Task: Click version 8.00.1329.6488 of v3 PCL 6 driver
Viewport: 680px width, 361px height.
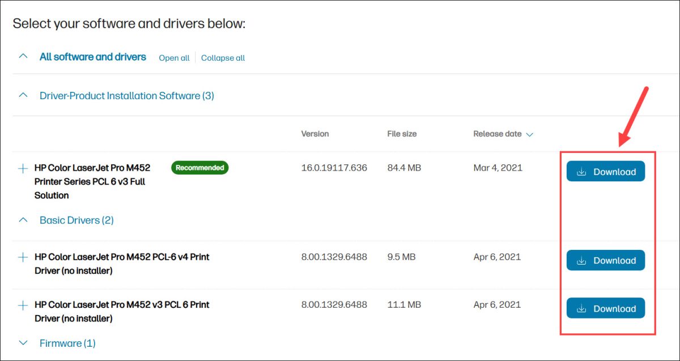Action: tap(334, 304)
